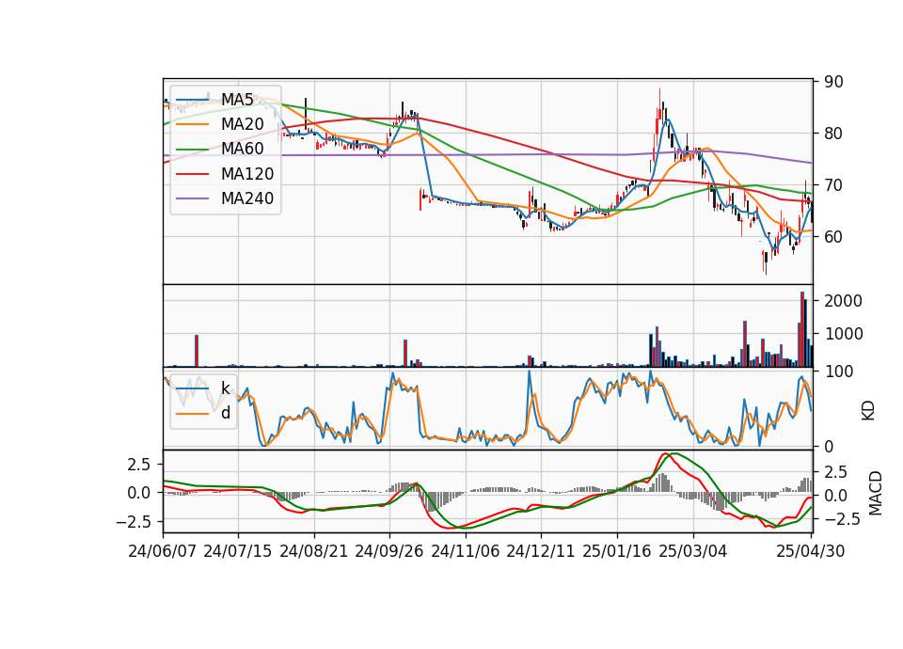This screenshot has height=649, width=903.
Task: Click the orange MA20 legend line
Action: [193, 124]
